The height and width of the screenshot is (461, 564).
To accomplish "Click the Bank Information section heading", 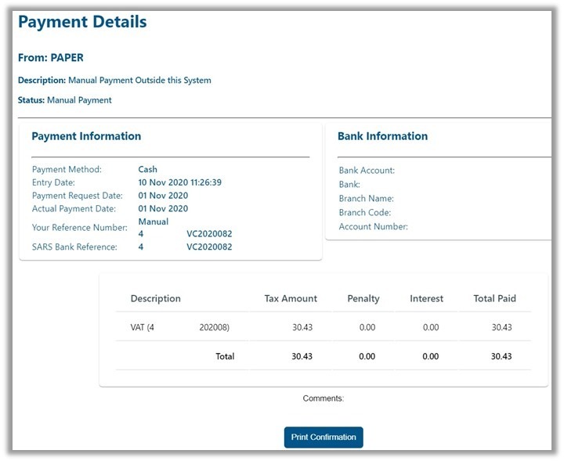I will (382, 136).
